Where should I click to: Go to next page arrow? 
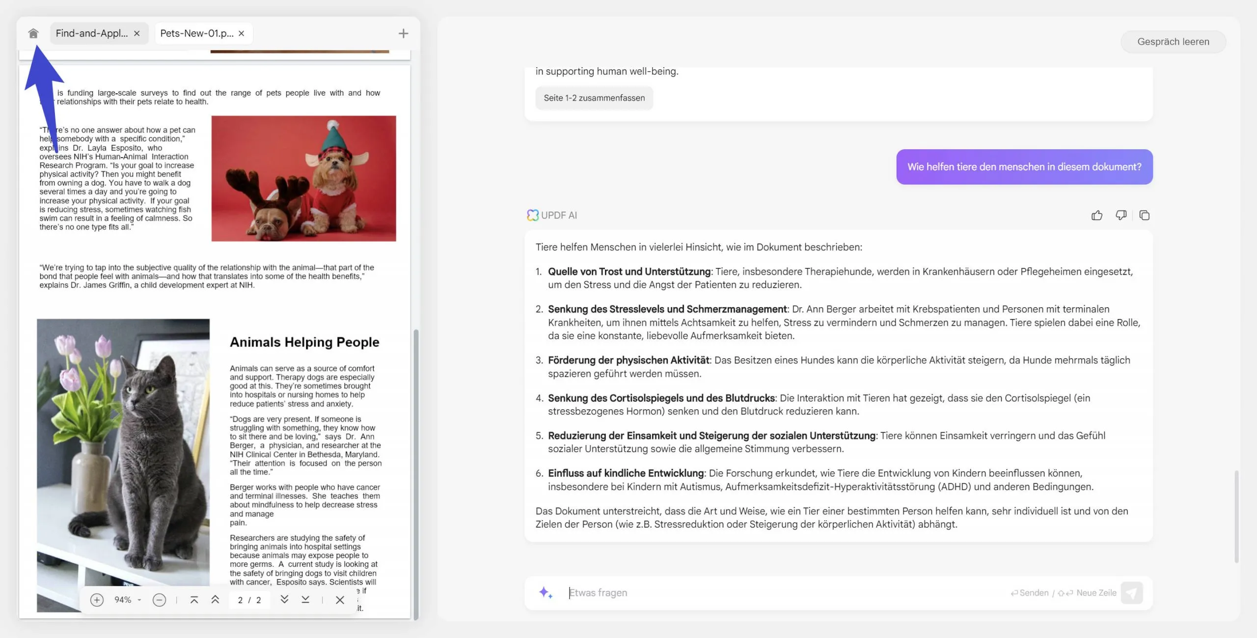[284, 600]
